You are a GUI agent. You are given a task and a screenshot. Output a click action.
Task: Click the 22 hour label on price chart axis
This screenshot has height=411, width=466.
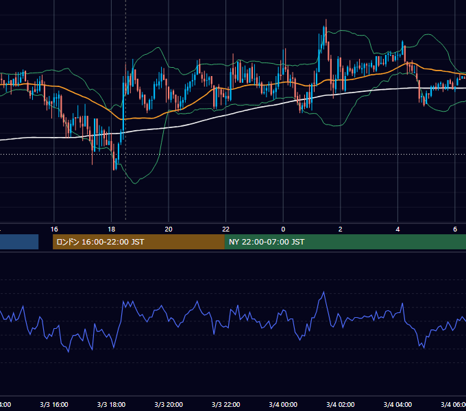click(226, 229)
